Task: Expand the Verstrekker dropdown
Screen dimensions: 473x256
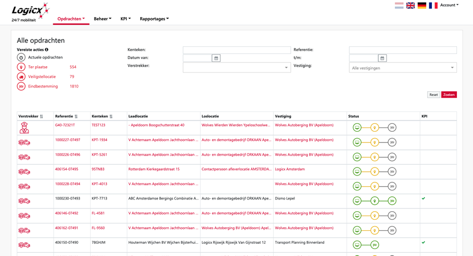Action: coord(237,68)
